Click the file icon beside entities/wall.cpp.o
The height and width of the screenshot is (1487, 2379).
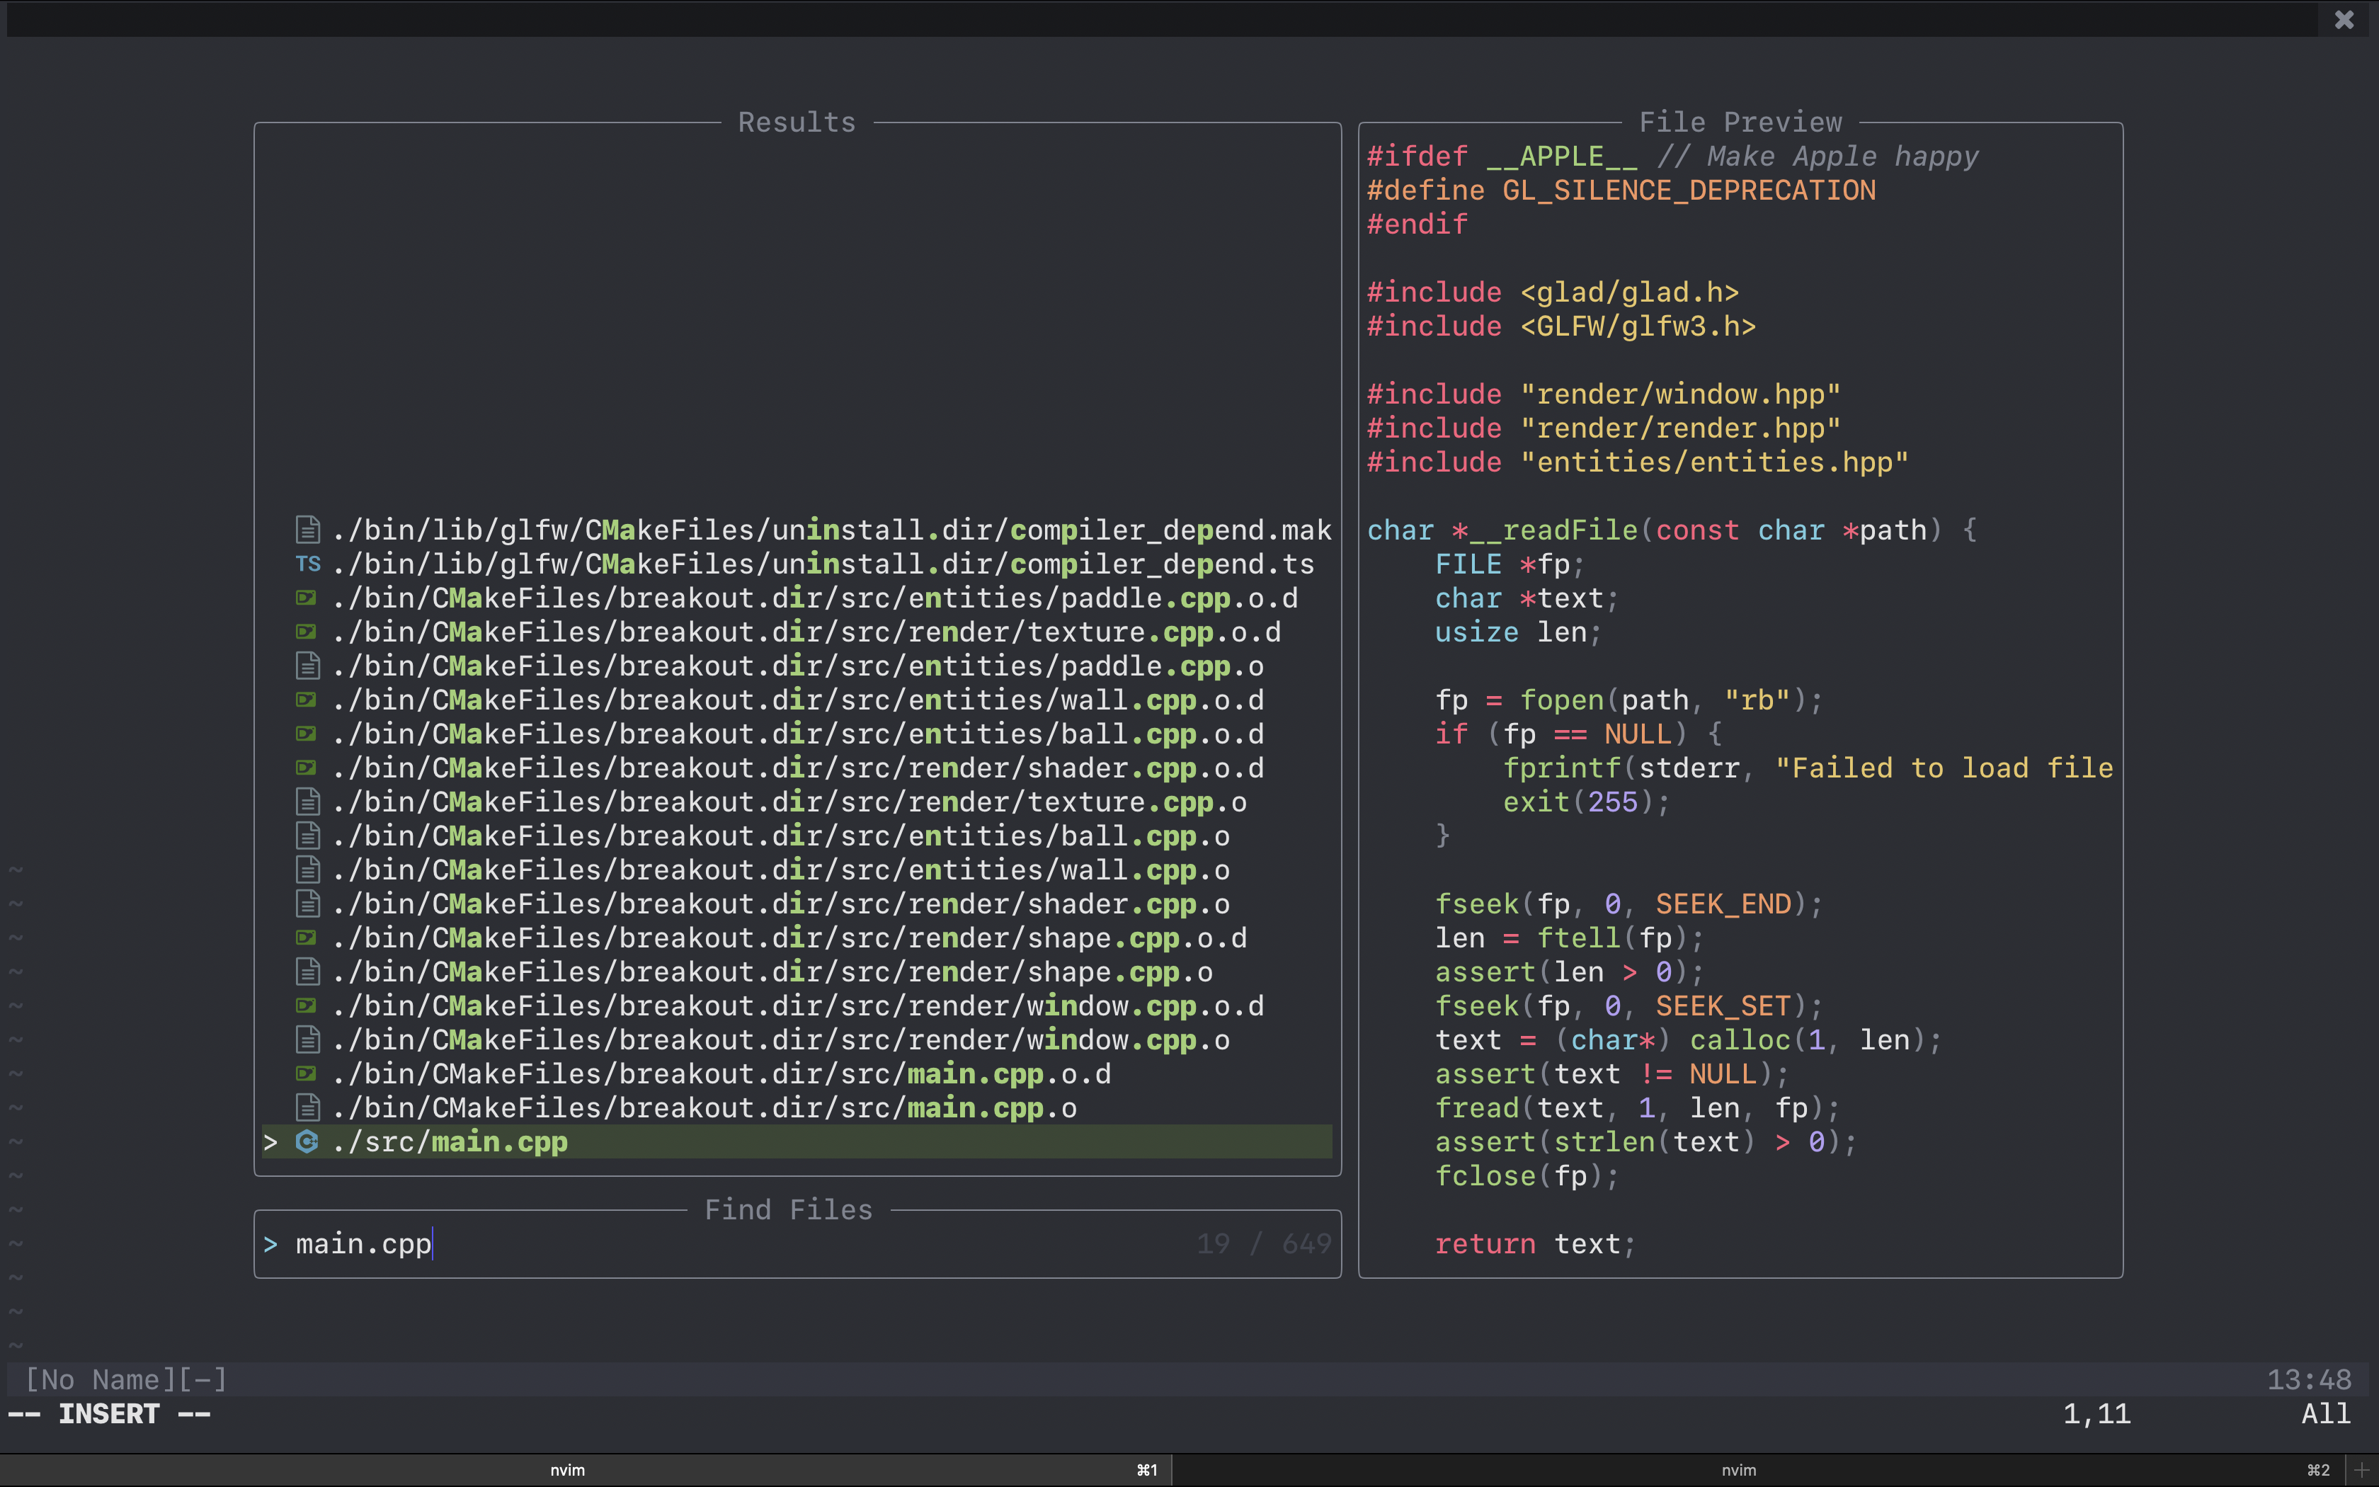pyautogui.click(x=308, y=870)
